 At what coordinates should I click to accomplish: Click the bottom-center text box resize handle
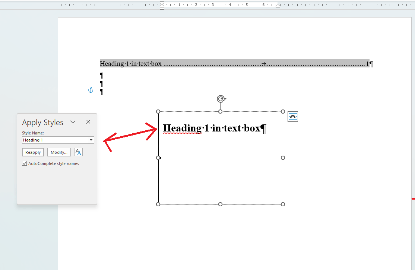(x=221, y=204)
